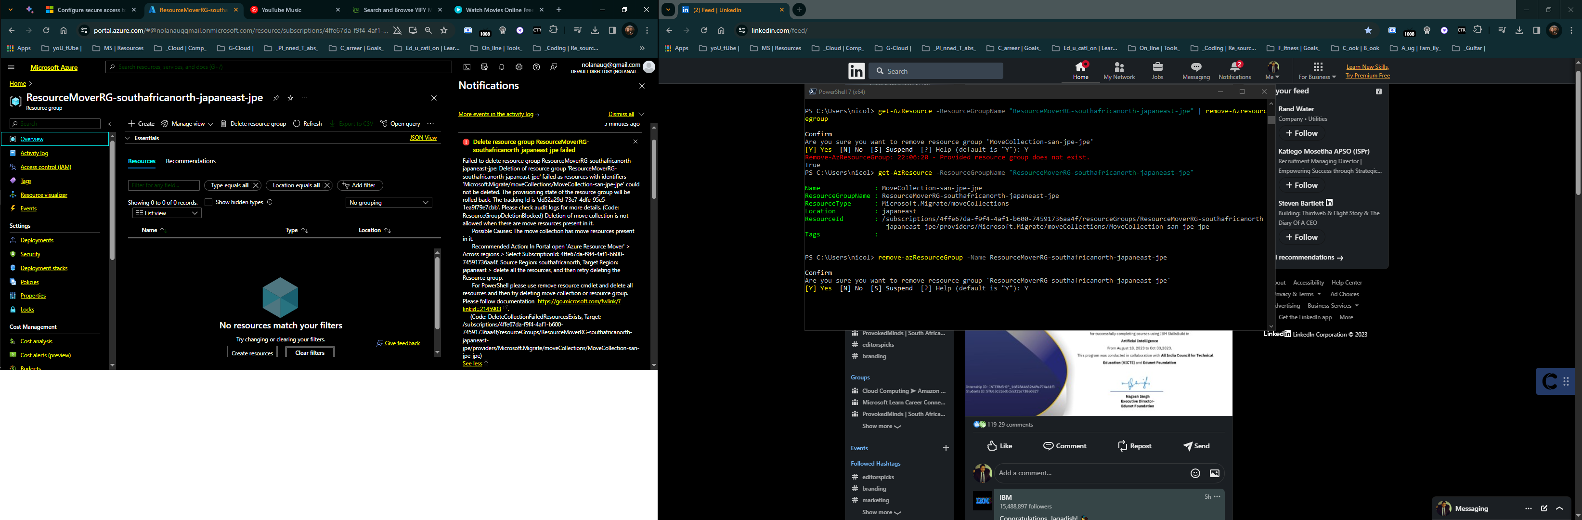This screenshot has width=1582, height=520.
Task: Open LinkedIn Notifications bell
Action: [1234, 71]
